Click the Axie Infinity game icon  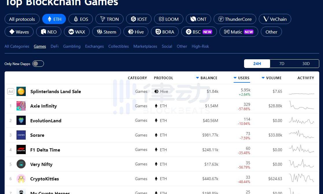tap(21, 106)
